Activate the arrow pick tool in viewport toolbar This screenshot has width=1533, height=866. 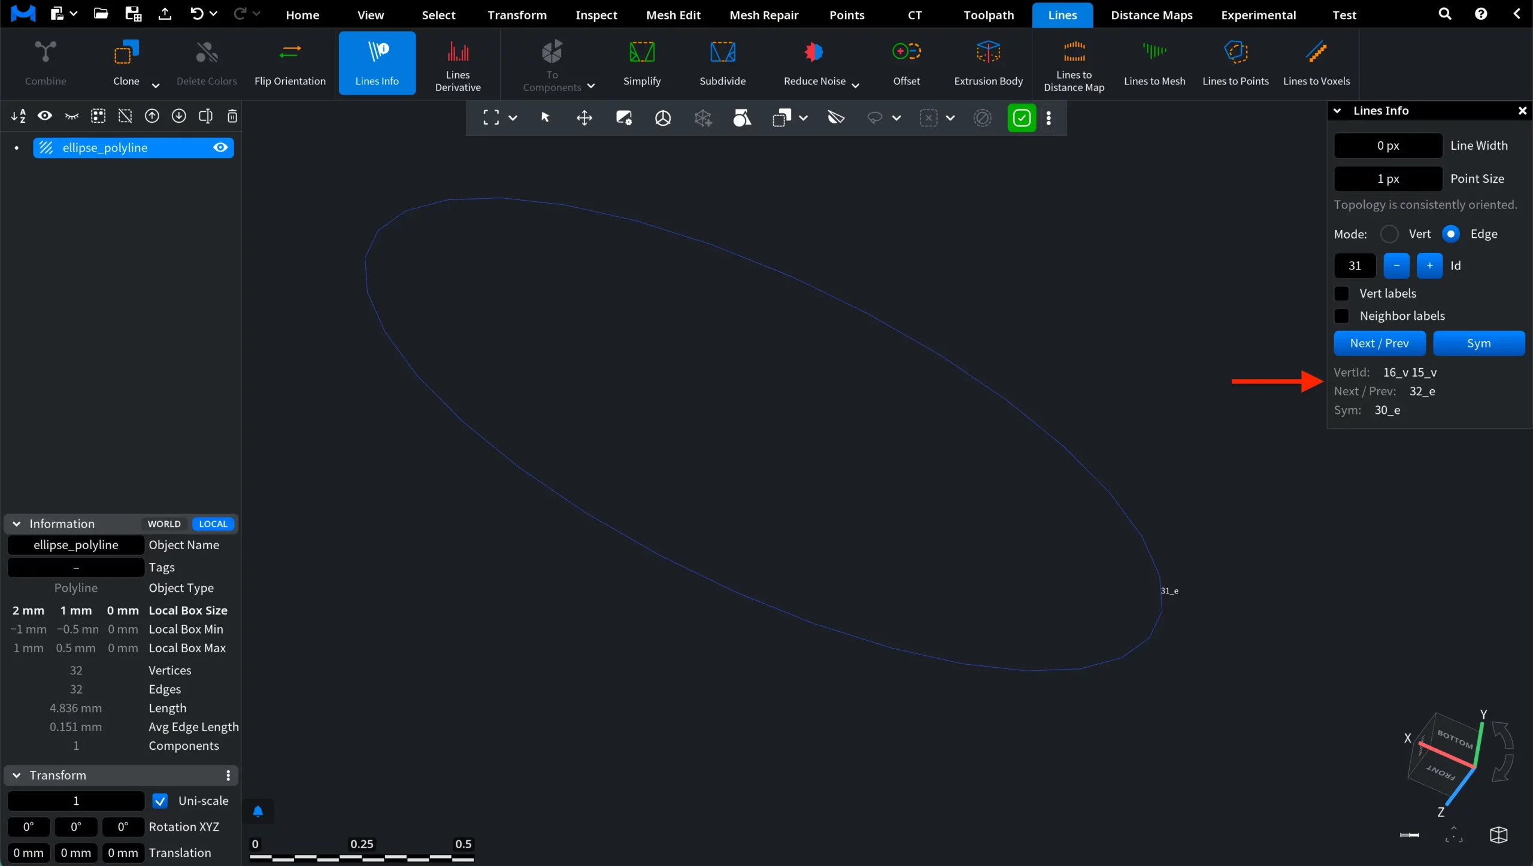click(545, 117)
